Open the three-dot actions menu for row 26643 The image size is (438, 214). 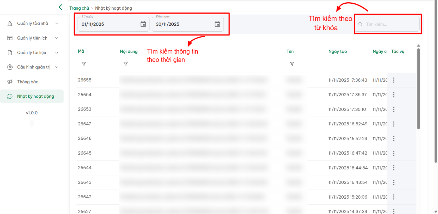(394, 182)
